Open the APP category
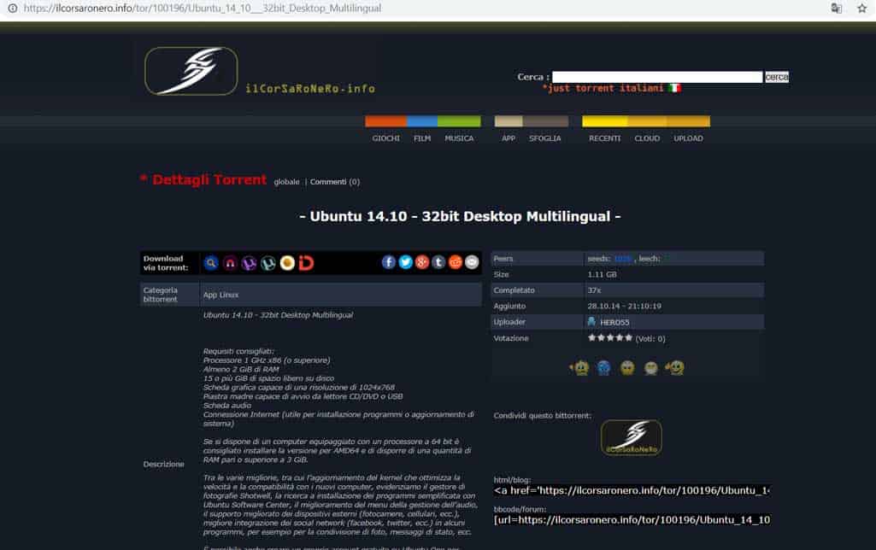This screenshot has width=876, height=550. (509, 138)
